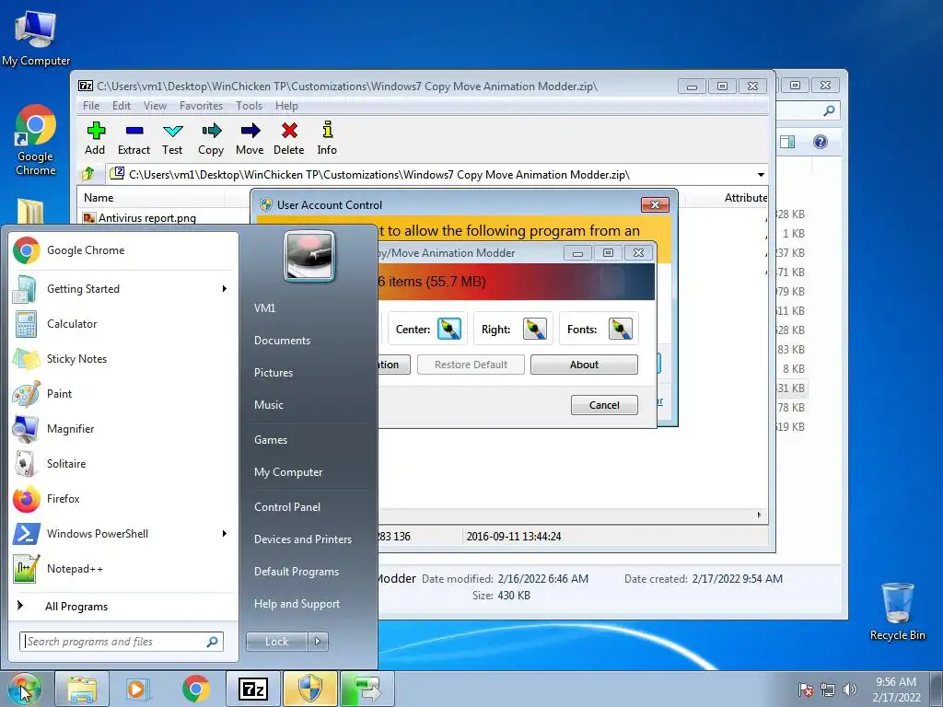Screen dimensions: 943x707
Task: Switch to the UAC shield taskbar button
Action: tap(310, 689)
